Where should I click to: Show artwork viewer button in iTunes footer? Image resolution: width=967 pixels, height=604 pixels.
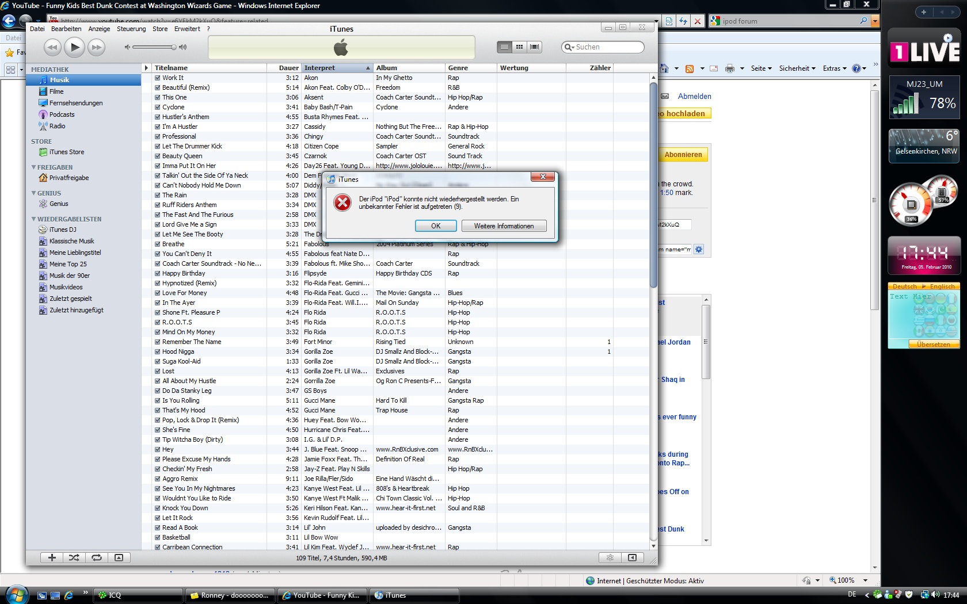pyautogui.click(x=119, y=557)
